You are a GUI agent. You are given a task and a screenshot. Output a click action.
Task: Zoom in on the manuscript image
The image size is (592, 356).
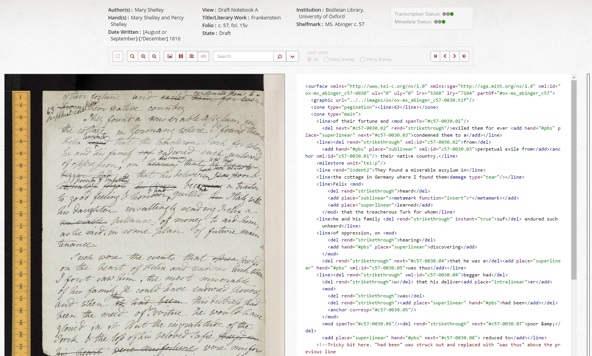pos(143,56)
